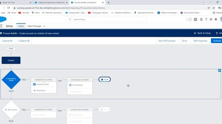Open Process Builder Help question mark
This screenshot has height=124, width=222.
[x=217, y=33]
